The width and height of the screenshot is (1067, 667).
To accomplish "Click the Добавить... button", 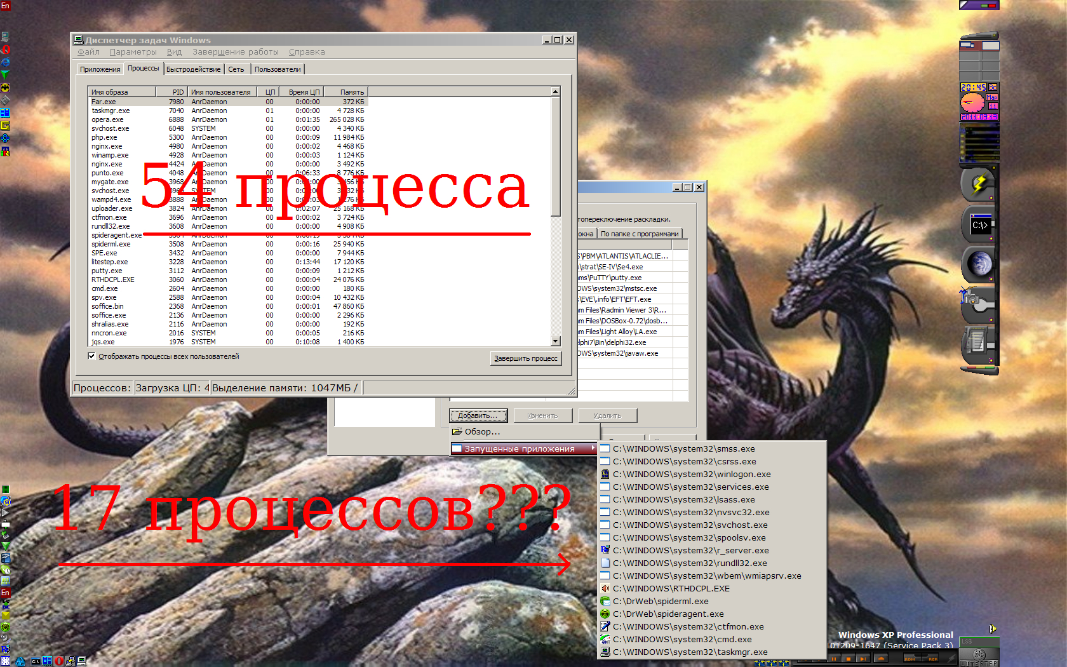I will (478, 415).
